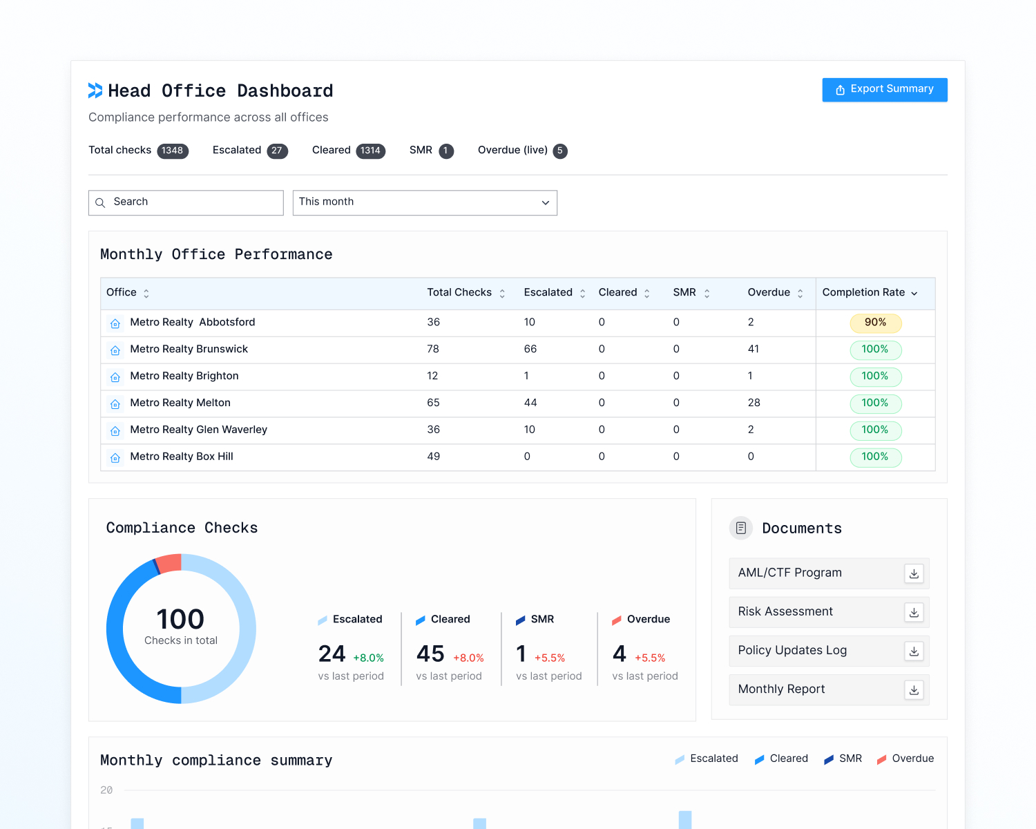Toggle Completion Rate sort chevron
This screenshot has width=1036, height=829.
tap(914, 294)
